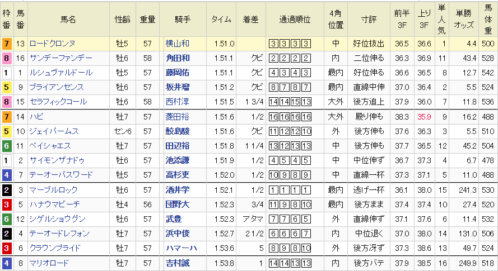This screenshot has width=498, height=271.
Task: Click the pink-highlighted 35.9 time for ハピ
Action: [424, 117]
